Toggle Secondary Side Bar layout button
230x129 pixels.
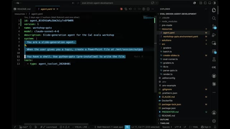tap(214, 3)
